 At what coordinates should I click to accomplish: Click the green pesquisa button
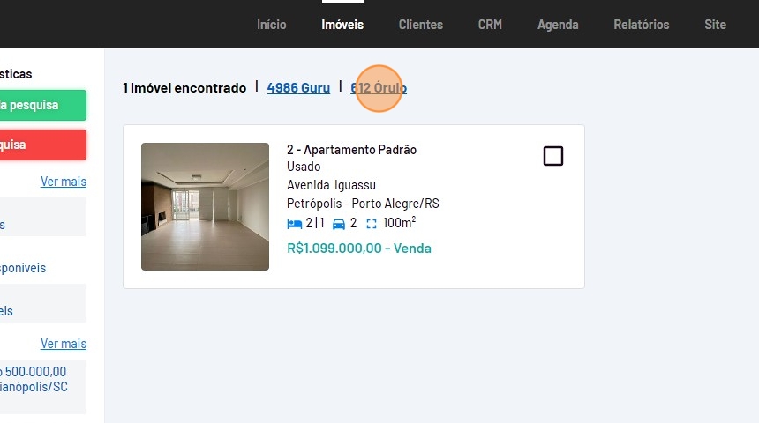(x=43, y=105)
